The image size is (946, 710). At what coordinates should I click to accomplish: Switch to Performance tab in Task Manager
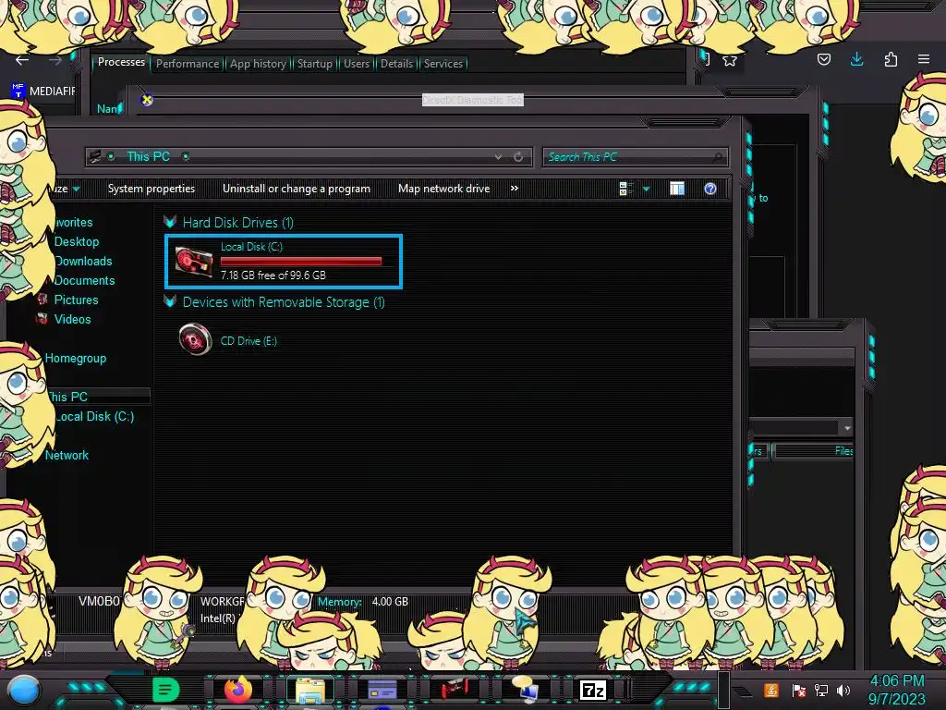(188, 64)
